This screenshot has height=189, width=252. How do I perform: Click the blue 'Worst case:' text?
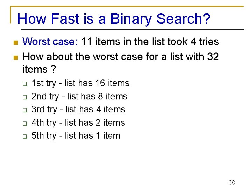50,41
